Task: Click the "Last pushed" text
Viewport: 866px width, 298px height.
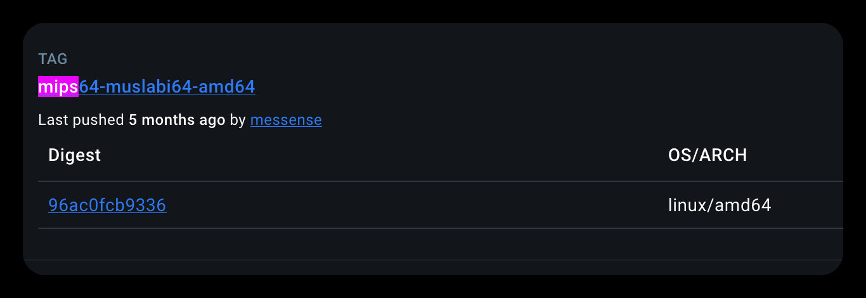Action: (81, 120)
